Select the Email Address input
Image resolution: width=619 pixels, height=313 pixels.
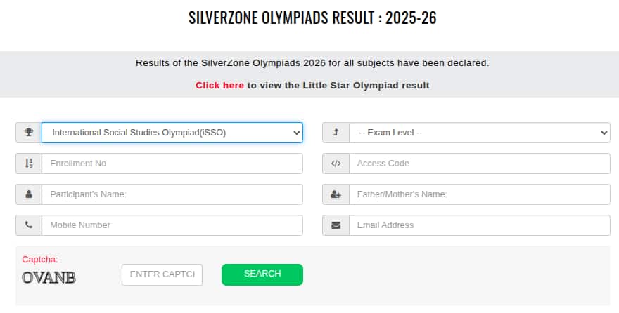pyautogui.click(x=479, y=225)
